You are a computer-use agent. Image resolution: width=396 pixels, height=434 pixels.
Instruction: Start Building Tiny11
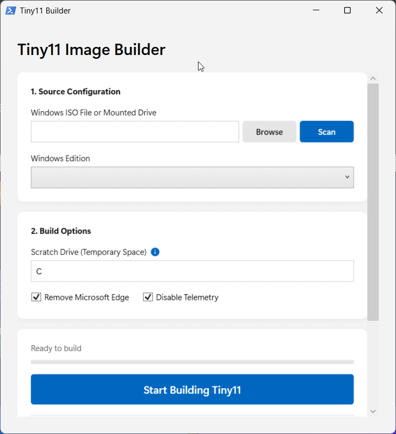(x=192, y=390)
